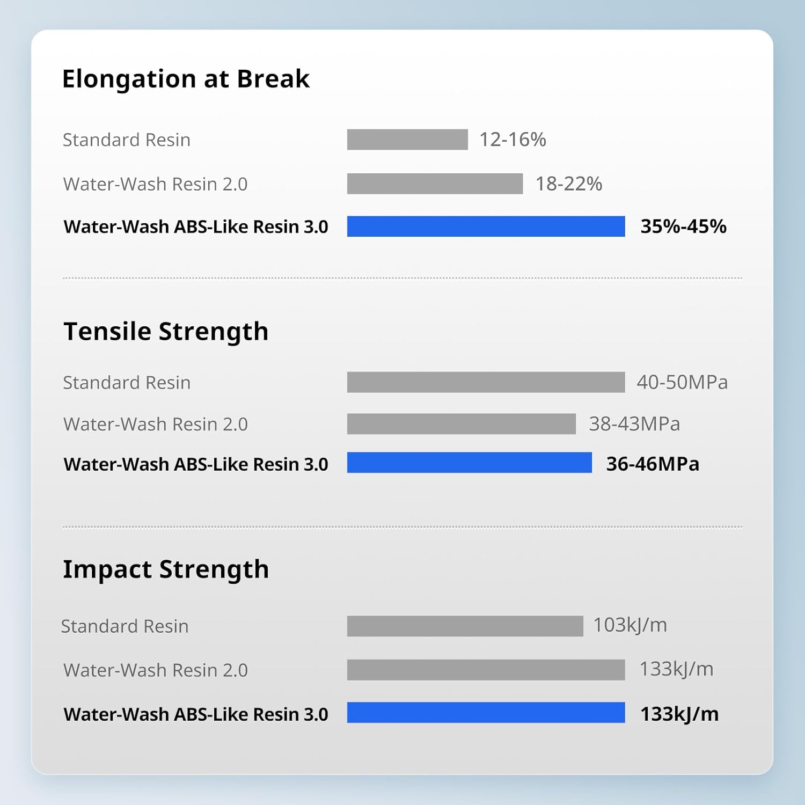This screenshot has height=805, width=805.
Task: Click the gray 40-50MPa tensile bar
Action: (486, 382)
